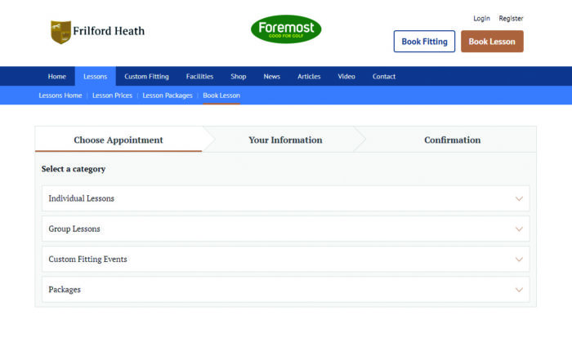Screen dimensions: 572x338
Task: Switch to Your Information step tab
Action: [285, 140]
